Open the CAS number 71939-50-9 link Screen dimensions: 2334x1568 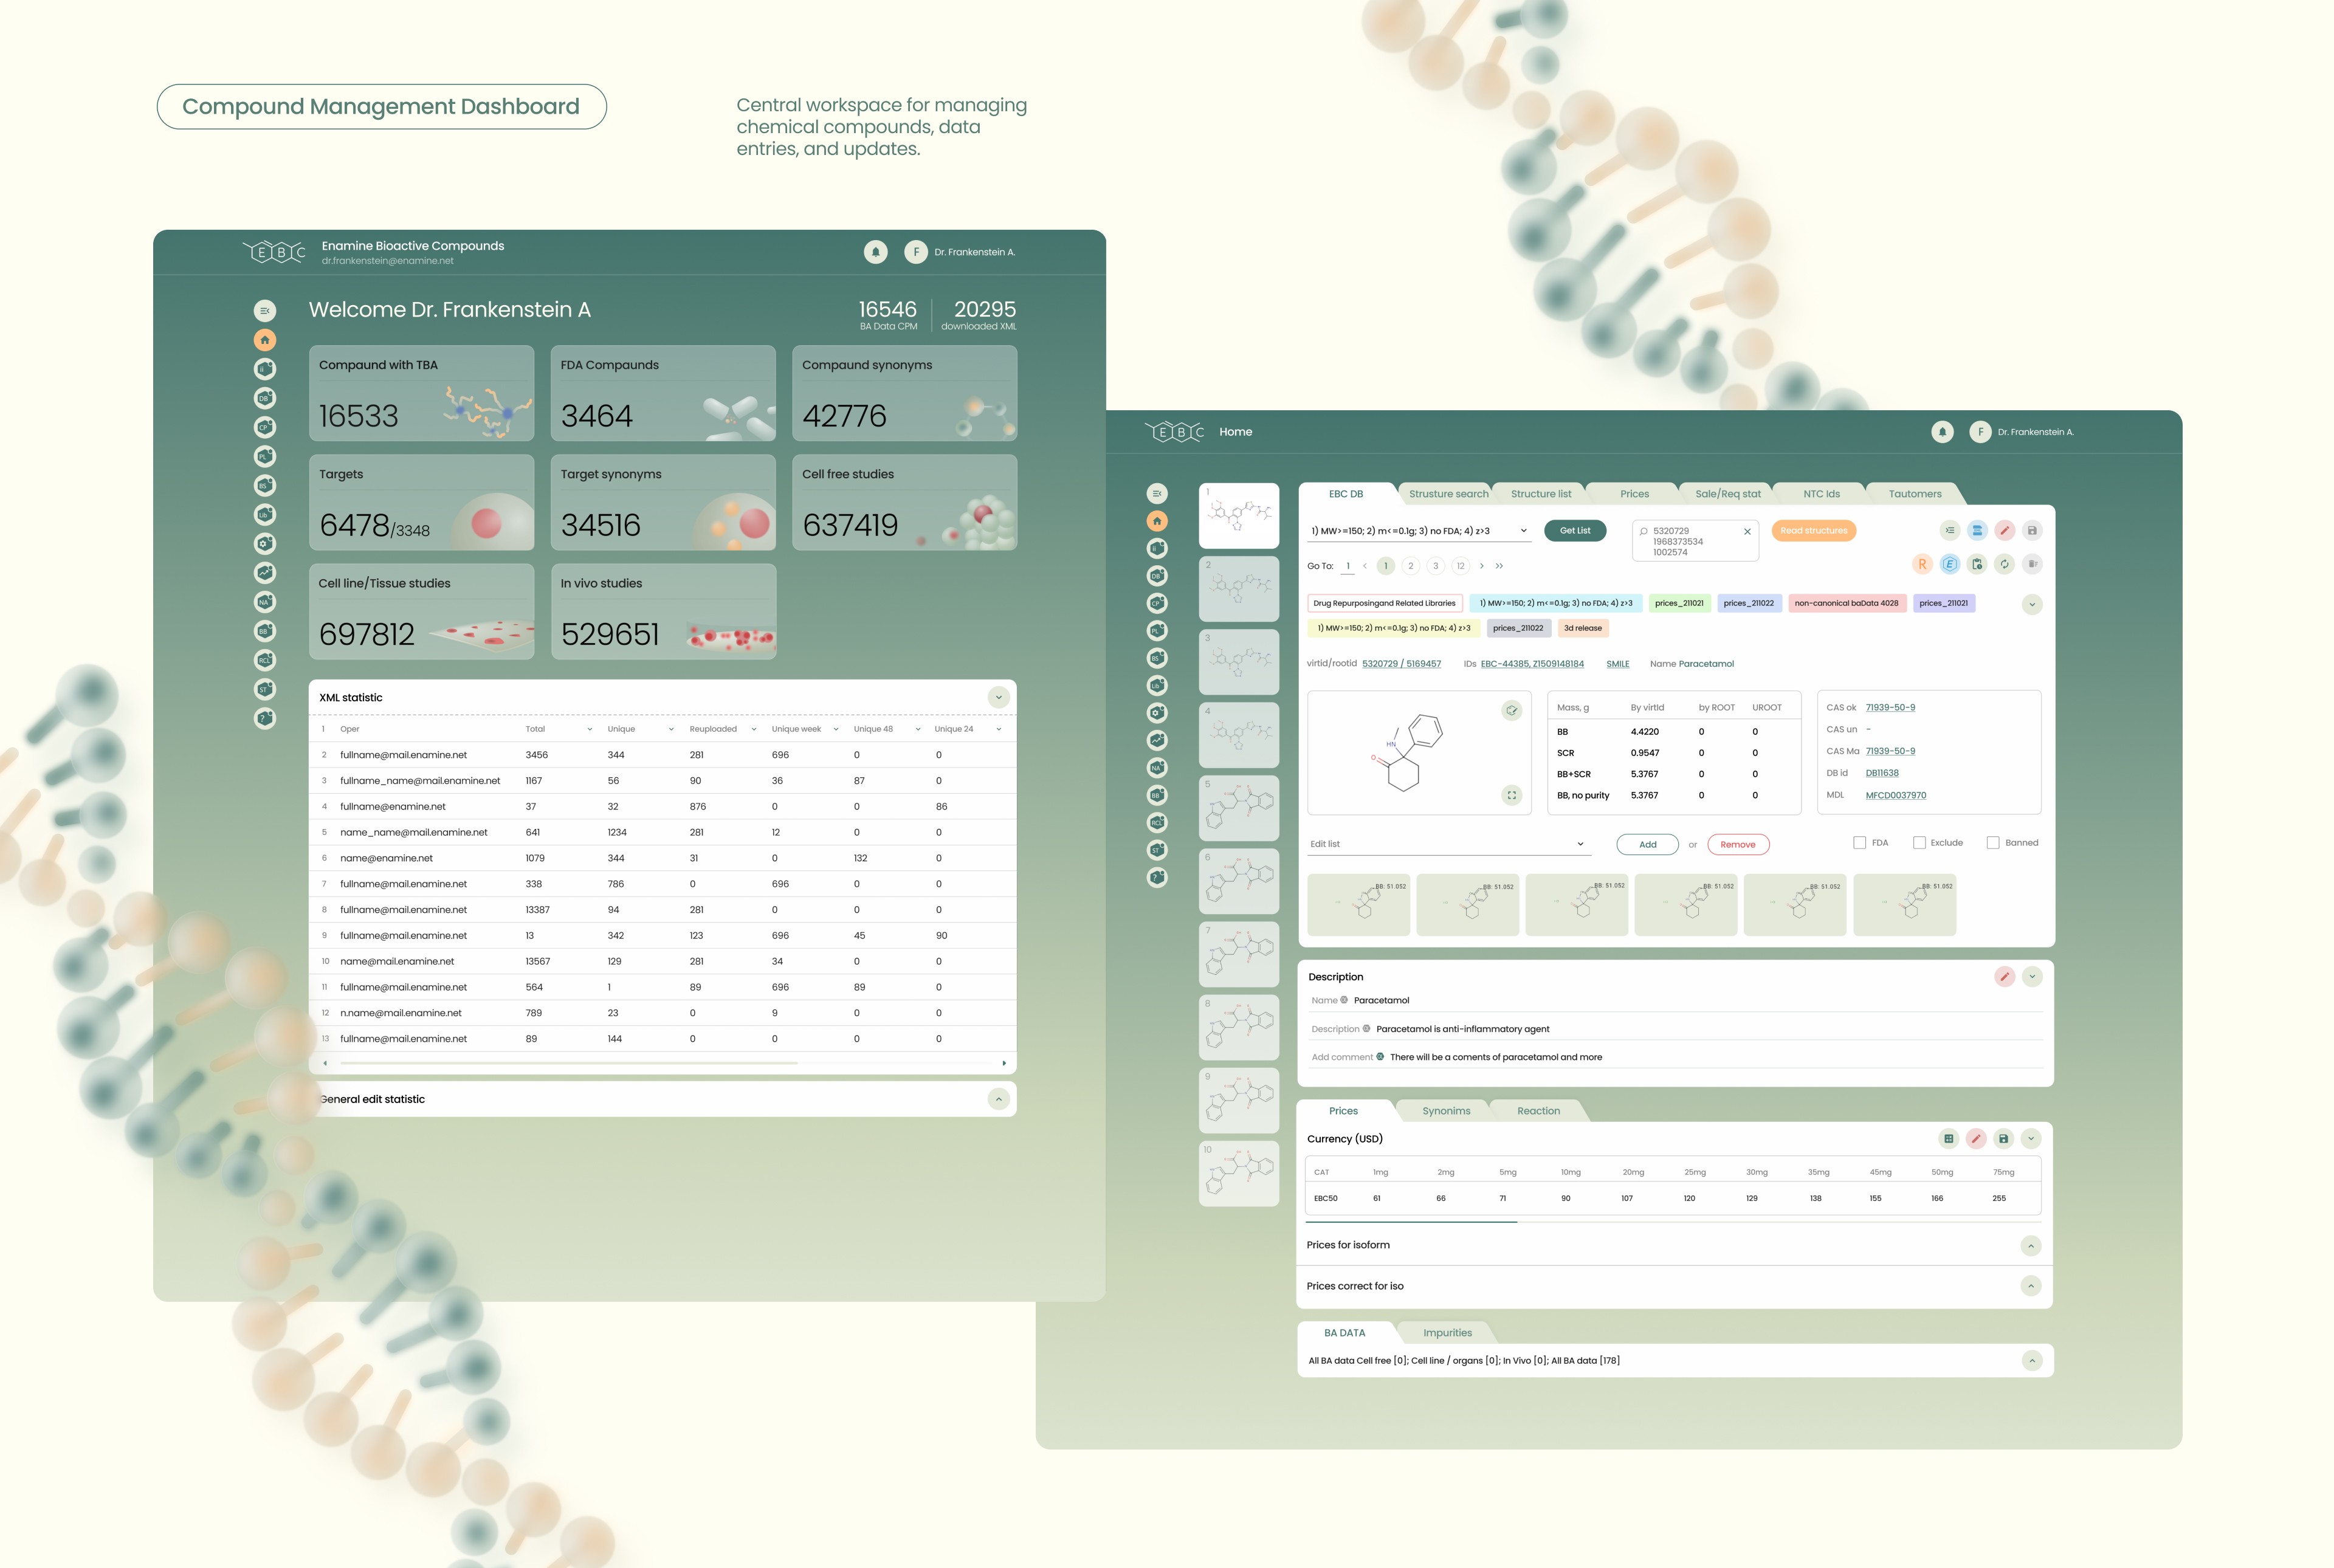click(1890, 707)
